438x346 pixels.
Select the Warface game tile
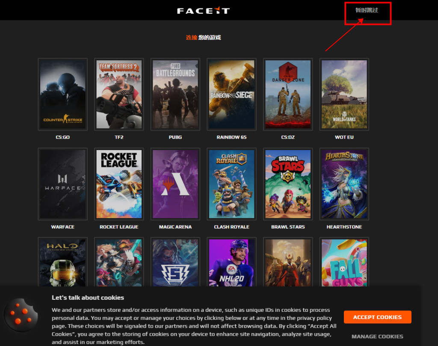point(62,184)
